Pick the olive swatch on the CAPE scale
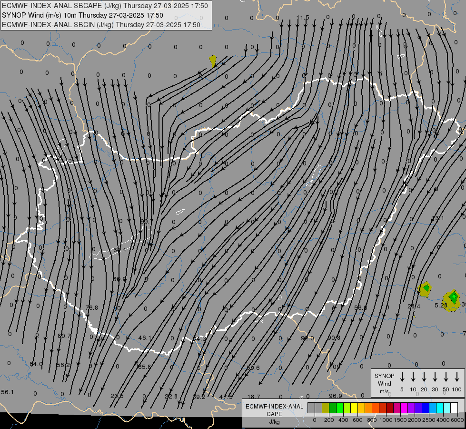 pyautogui.click(x=326, y=408)
